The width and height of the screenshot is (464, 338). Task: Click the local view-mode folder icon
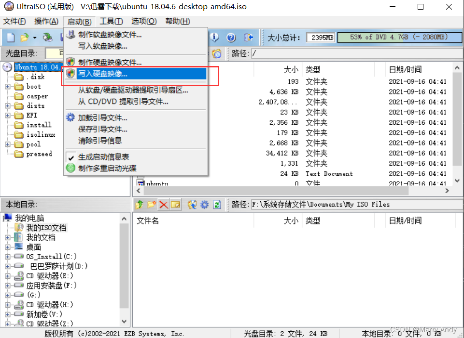point(175,204)
